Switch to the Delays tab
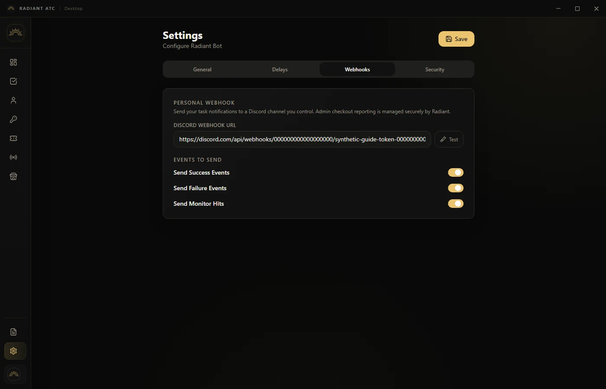This screenshot has width=606, height=389. point(280,69)
